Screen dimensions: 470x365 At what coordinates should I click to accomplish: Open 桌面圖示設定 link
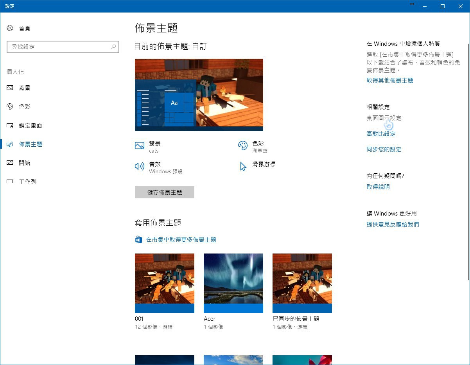coord(384,118)
